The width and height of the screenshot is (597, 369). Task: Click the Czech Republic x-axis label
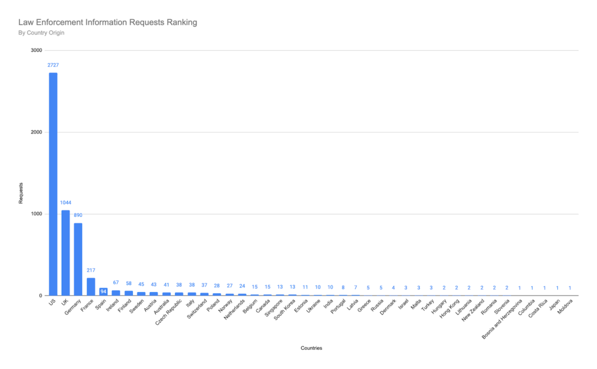coord(170,312)
